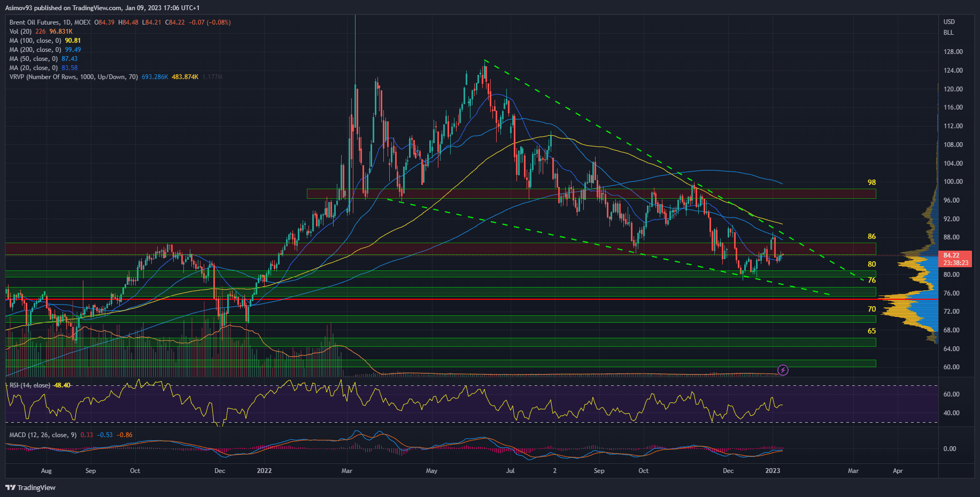Click the 2023 label on the time axis
This screenshot has height=497, width=980.
[773, 471]
